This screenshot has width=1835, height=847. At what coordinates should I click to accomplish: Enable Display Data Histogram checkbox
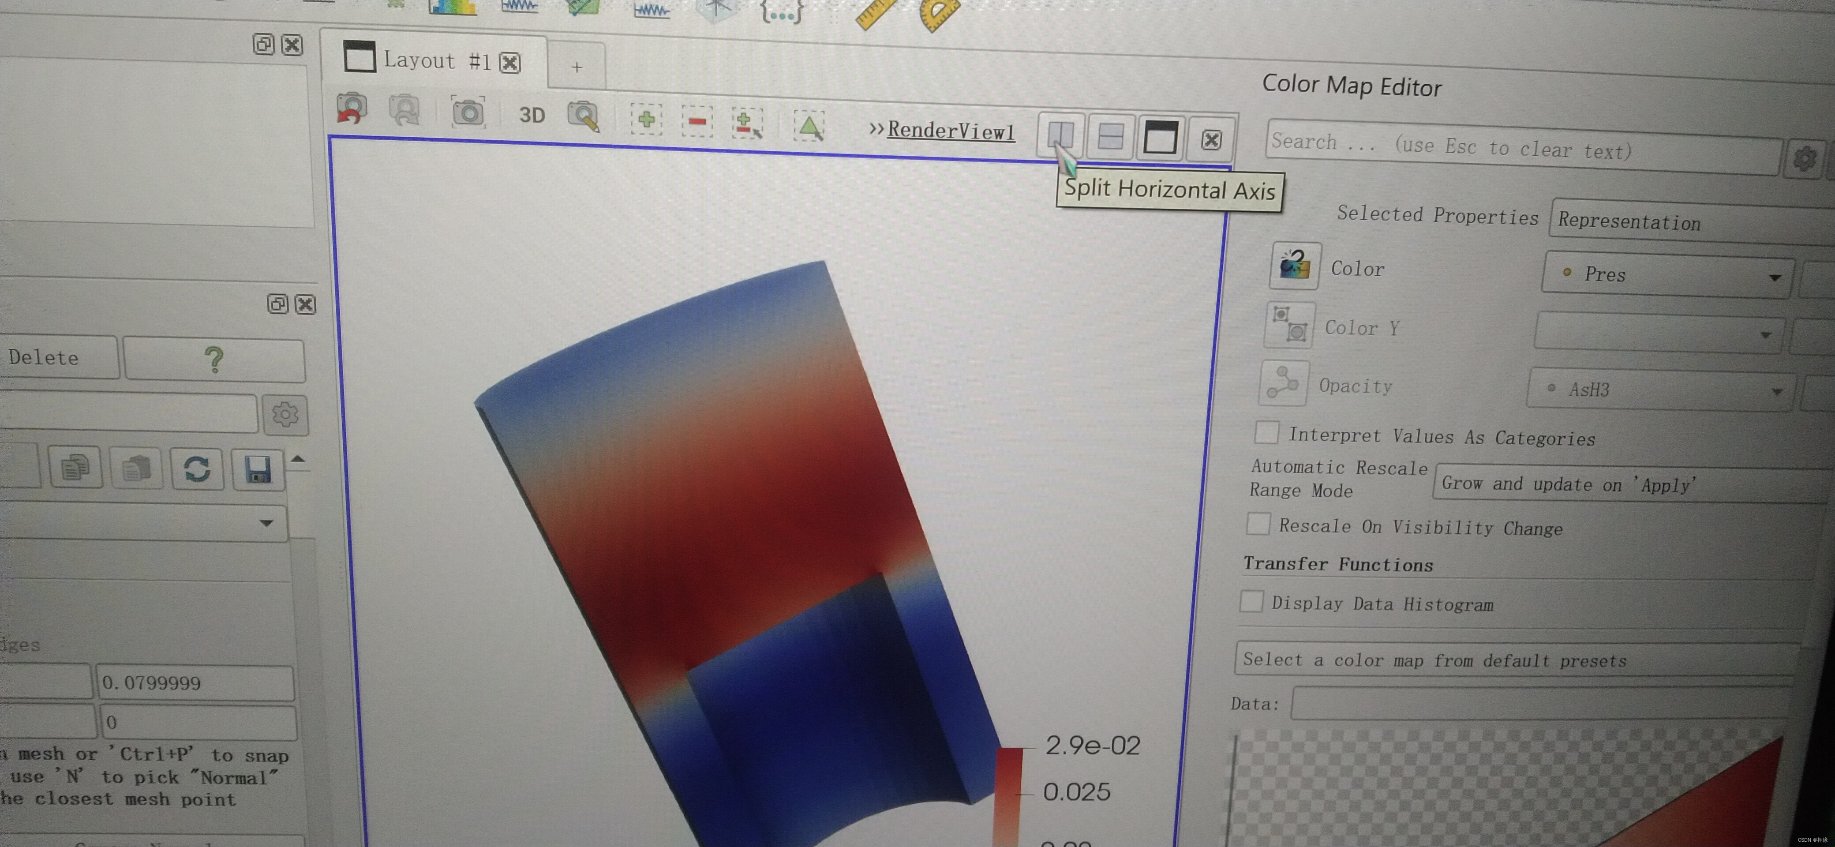tap(1251, 600)
